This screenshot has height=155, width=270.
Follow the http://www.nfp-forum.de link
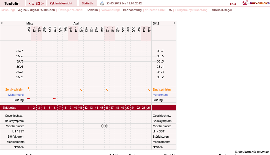coord(253,152)
